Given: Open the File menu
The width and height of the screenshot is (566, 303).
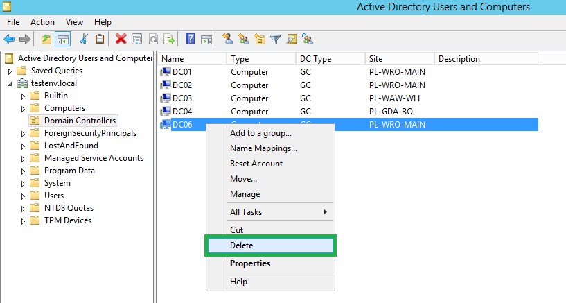Looking at the screenshot, I should 13,22.
